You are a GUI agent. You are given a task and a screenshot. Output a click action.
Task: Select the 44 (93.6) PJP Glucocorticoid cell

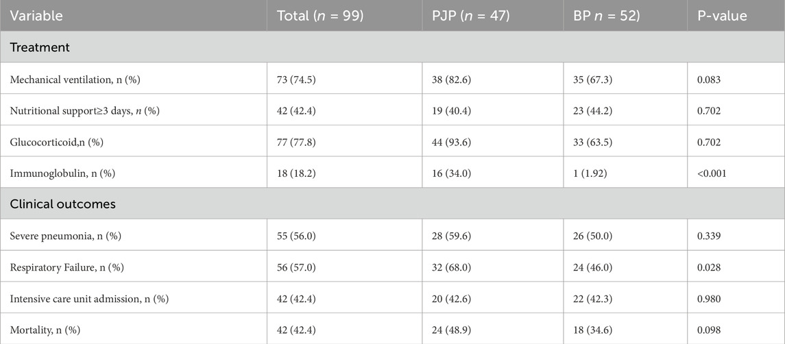coord(452,142)
